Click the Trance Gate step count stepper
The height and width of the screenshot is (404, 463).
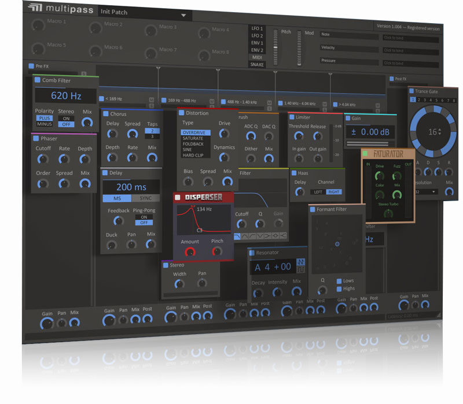pyautogui.click(x=432, y=132)
